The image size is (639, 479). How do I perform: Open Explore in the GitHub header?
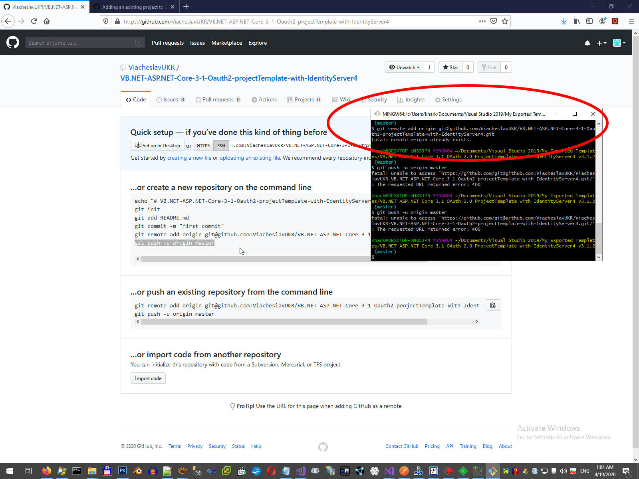pyautogui.click(x=258, y=43)
